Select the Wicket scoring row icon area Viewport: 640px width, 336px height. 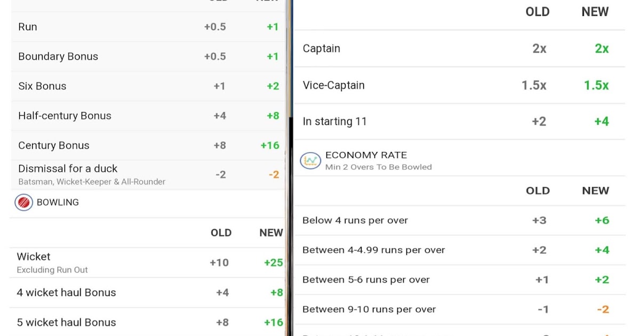pos(34,257)
